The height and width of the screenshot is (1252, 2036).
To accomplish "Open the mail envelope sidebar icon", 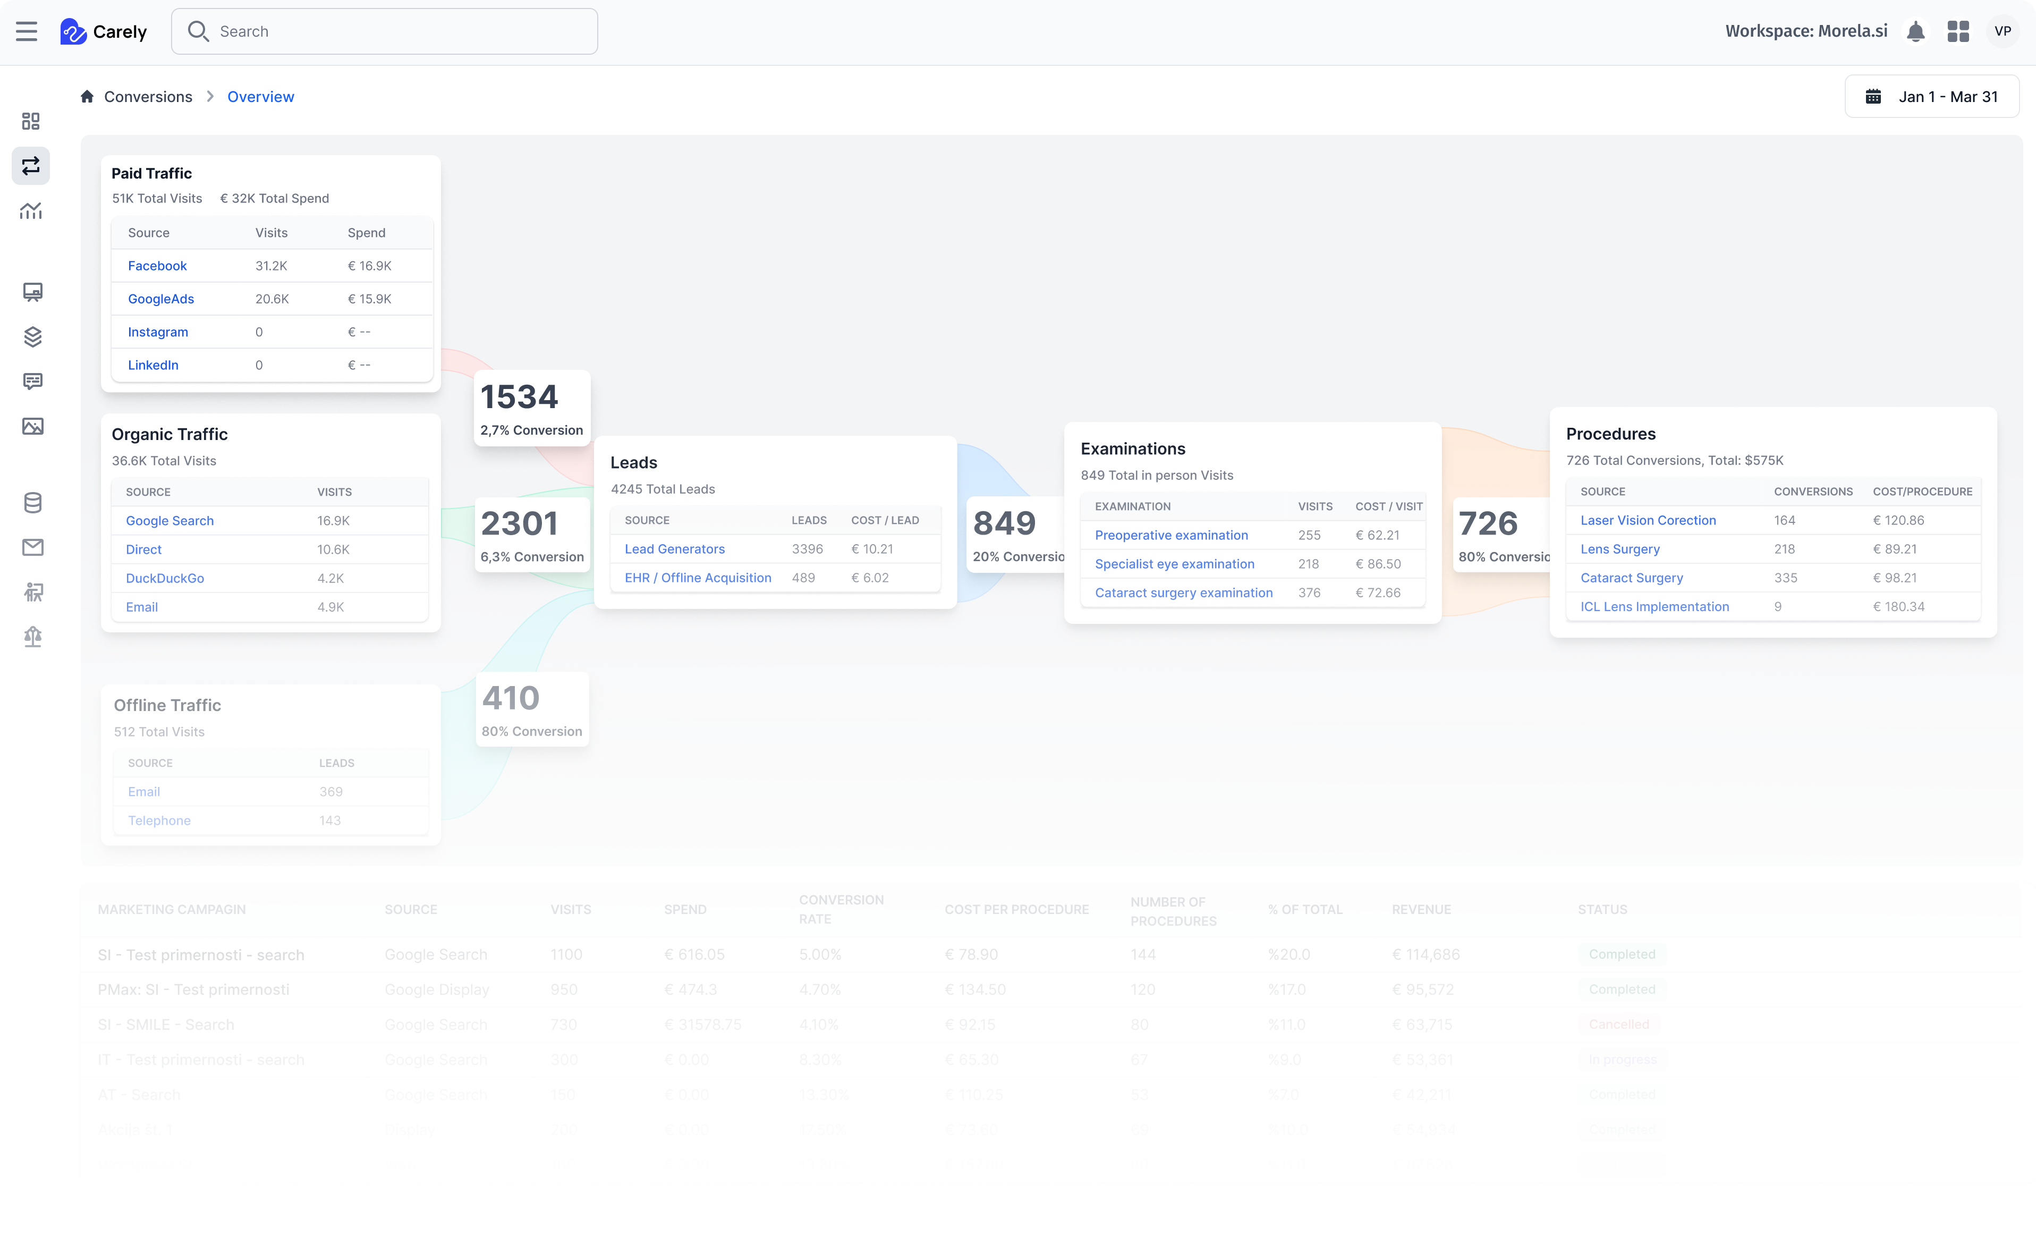I will click(x=32, y=547).
